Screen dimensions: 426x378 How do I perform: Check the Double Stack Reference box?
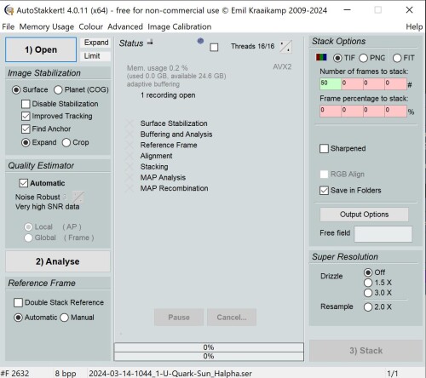coord(18,302)
